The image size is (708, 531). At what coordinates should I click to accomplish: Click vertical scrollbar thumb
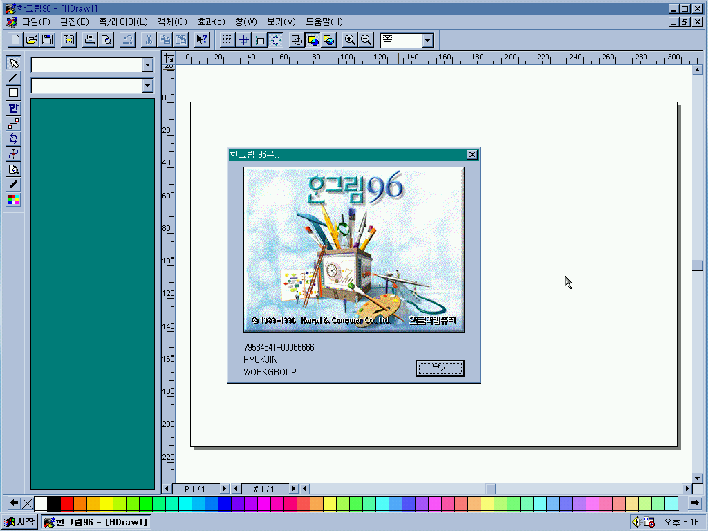tap(698, 265)
